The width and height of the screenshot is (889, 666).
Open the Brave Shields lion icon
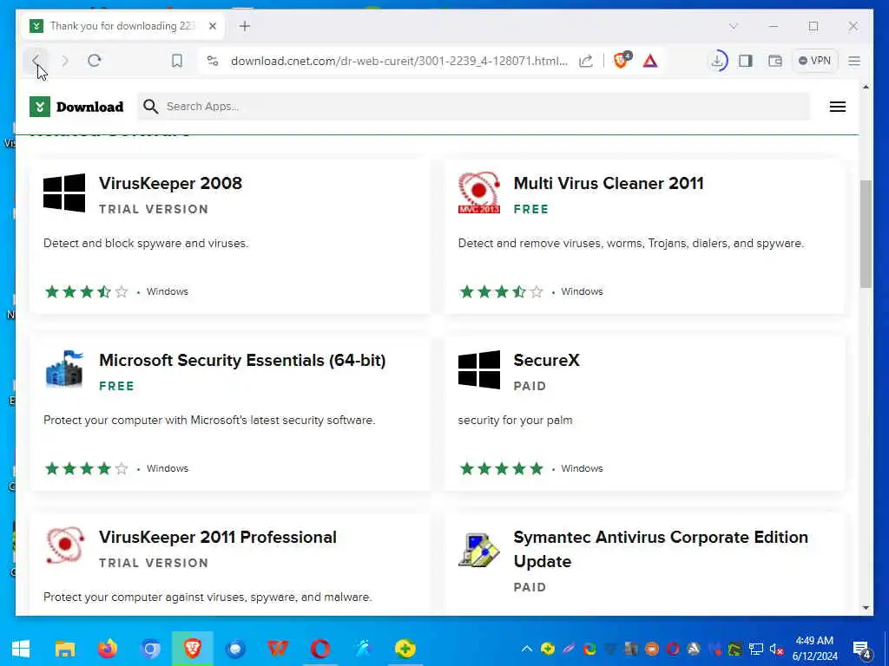622,60
